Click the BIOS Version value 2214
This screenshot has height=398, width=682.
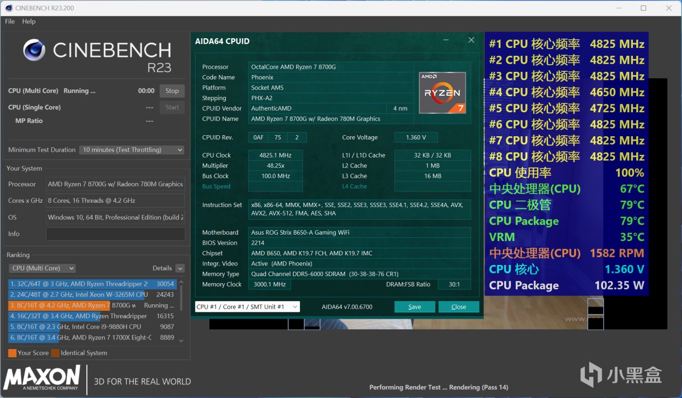tap(360, 243)
